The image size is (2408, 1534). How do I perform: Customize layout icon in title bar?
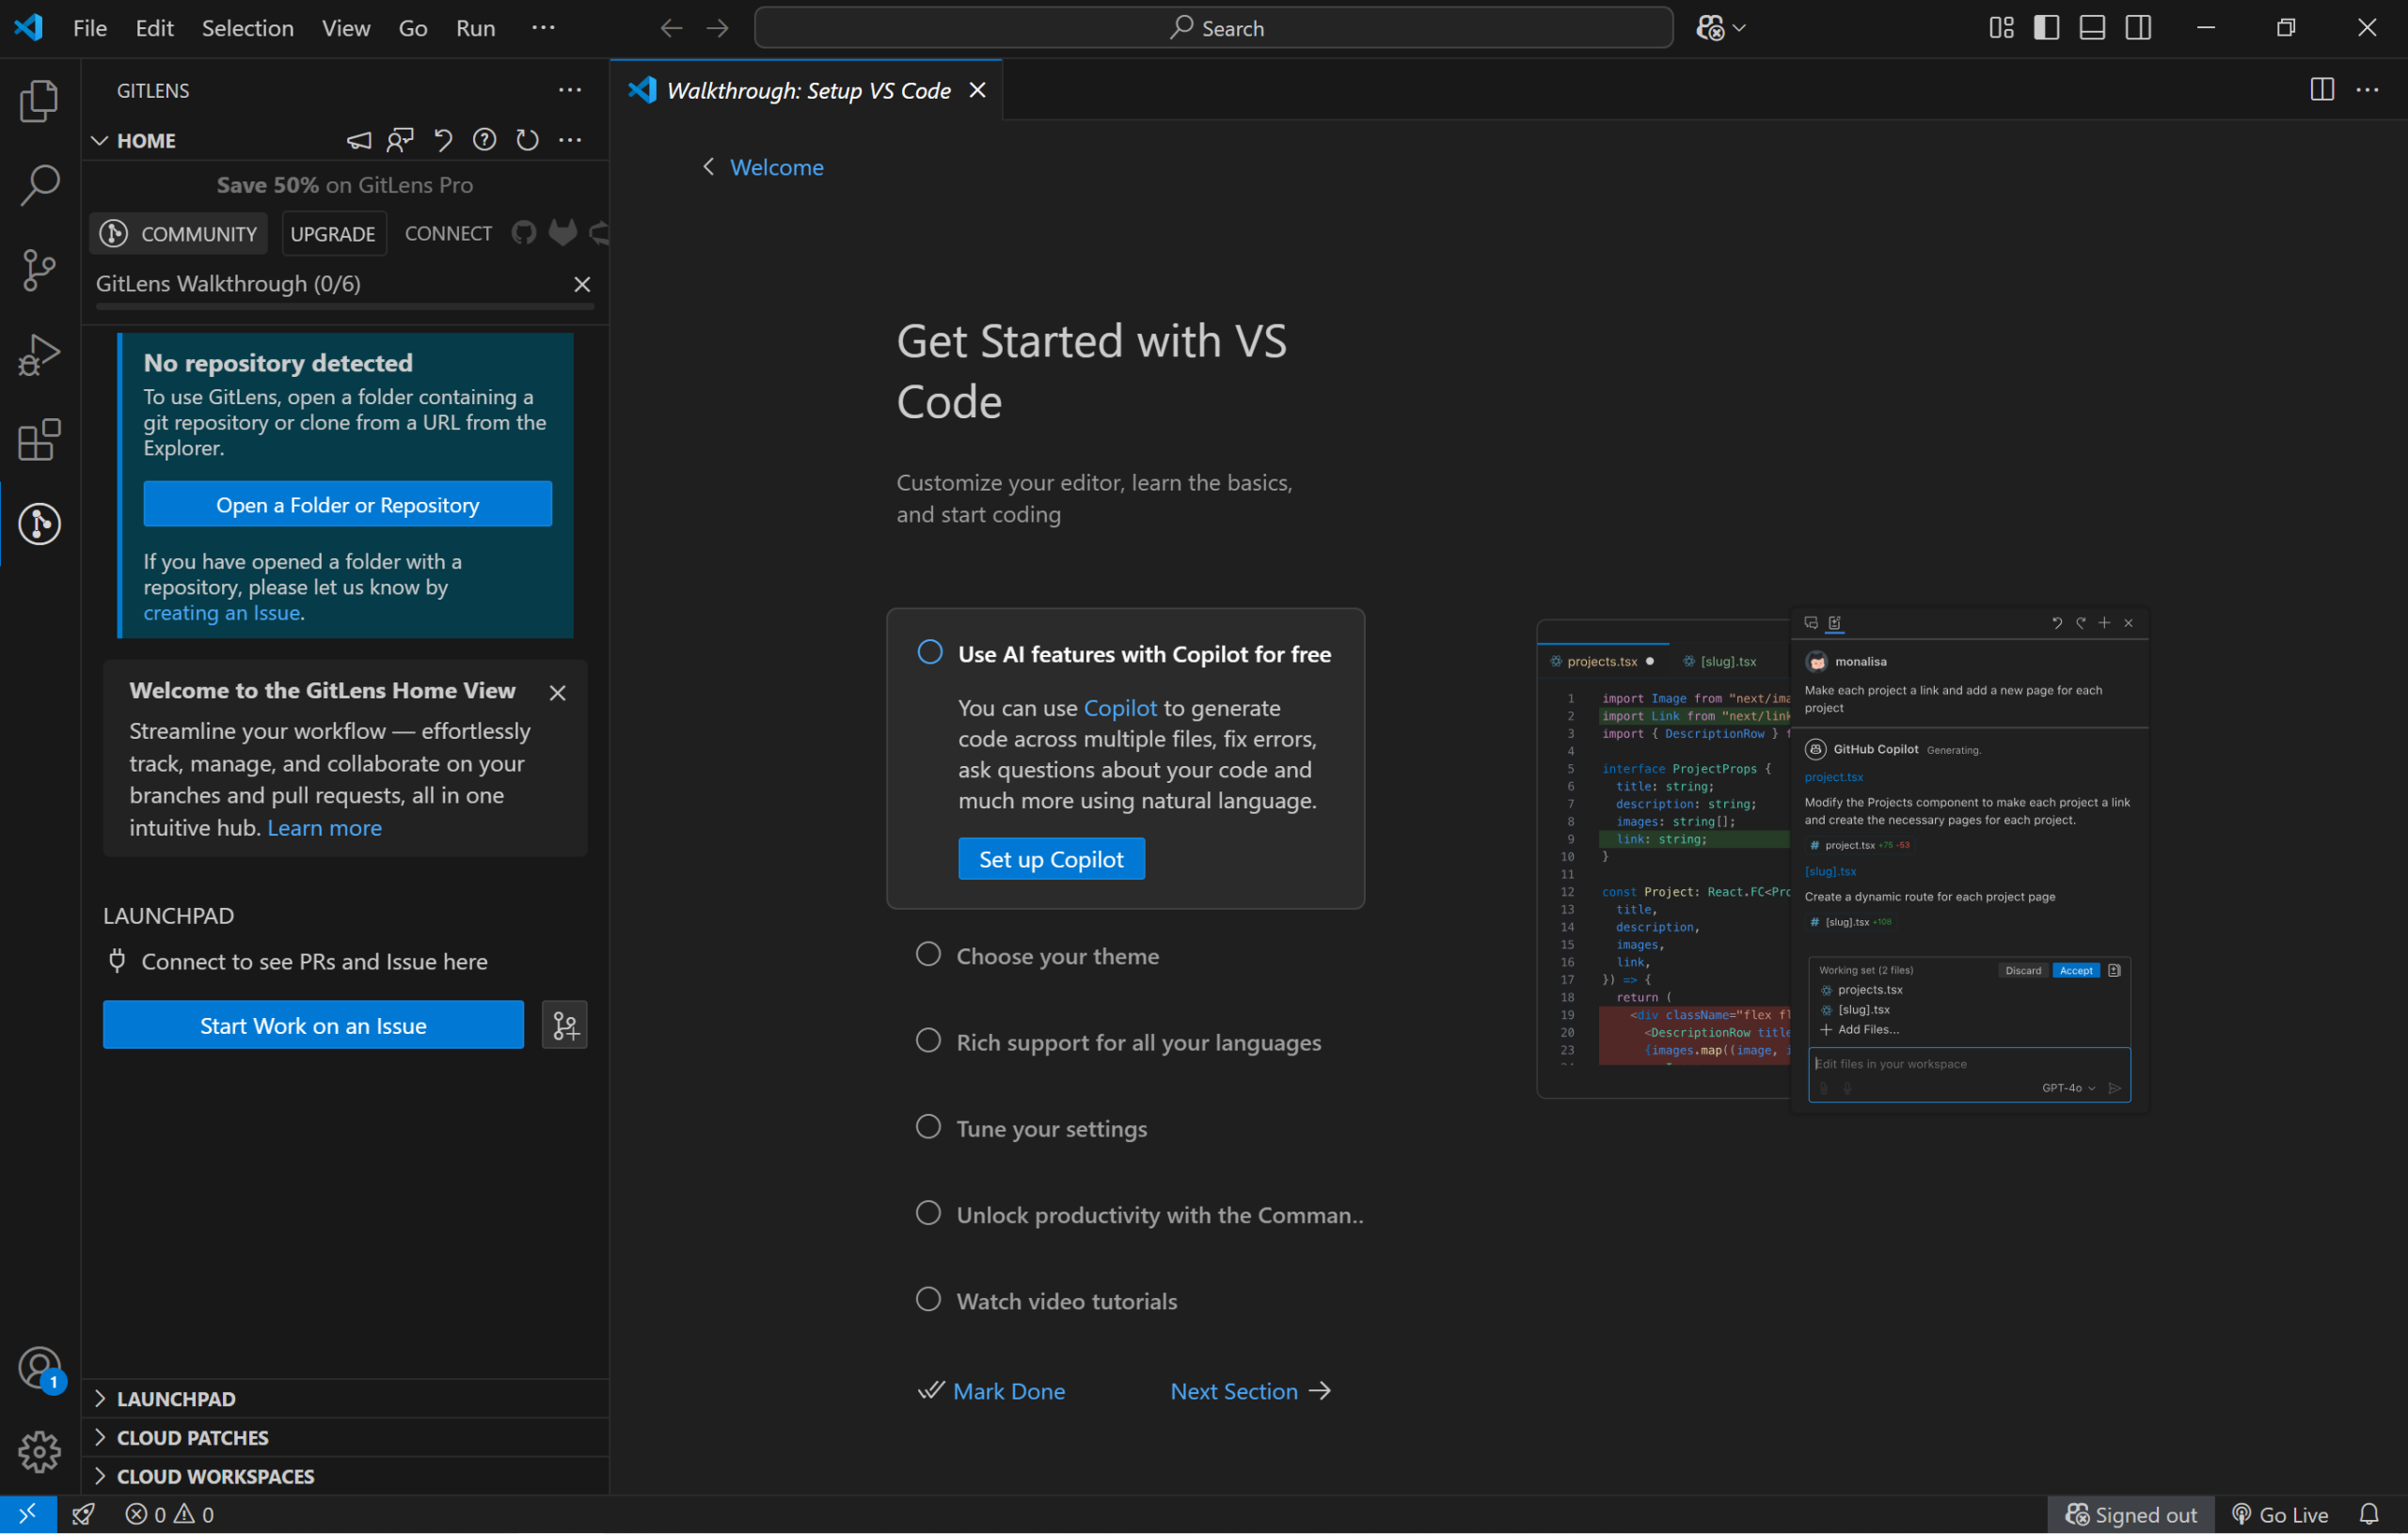coord(2001,28)
